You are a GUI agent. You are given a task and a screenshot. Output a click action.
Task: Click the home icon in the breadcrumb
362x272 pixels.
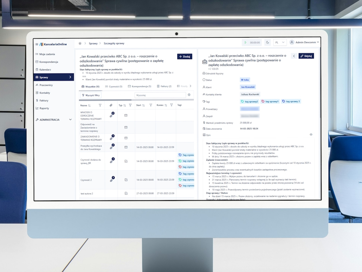pyautogui.click(x=80, y=43)
